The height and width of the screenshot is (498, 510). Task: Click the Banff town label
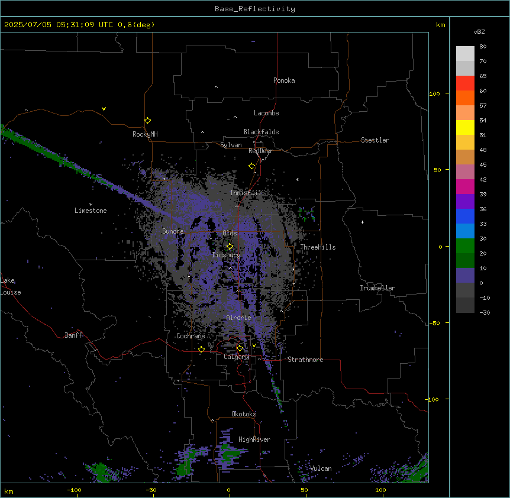pos(73,335)
